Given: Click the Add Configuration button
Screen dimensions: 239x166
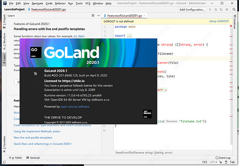Looking at the screenshot, I should pos(192,10).
